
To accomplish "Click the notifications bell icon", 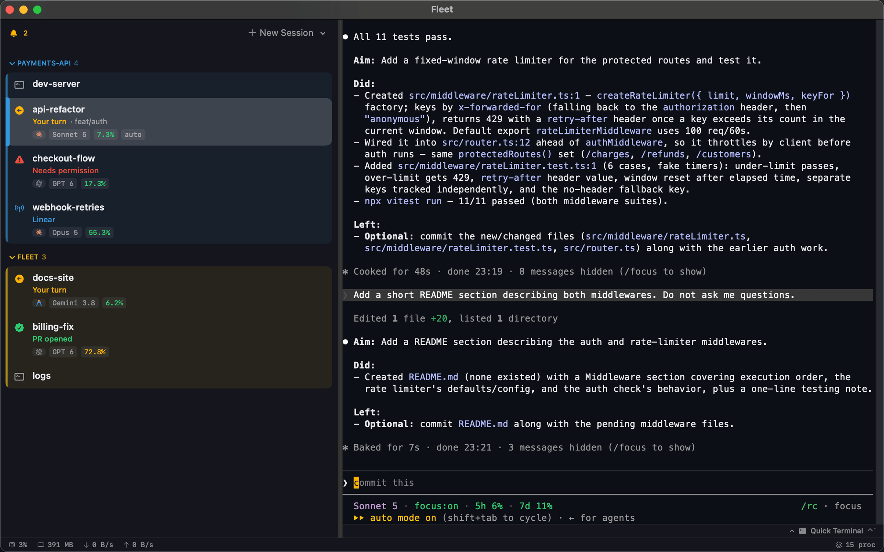I will [14, 33].
